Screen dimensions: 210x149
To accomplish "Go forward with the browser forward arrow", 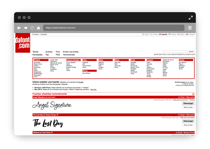I will (x=26, y=28).
